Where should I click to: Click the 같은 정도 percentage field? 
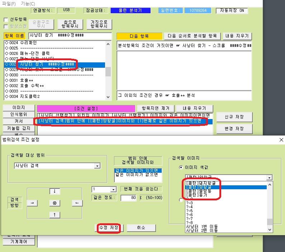click(x=128, y=198)
